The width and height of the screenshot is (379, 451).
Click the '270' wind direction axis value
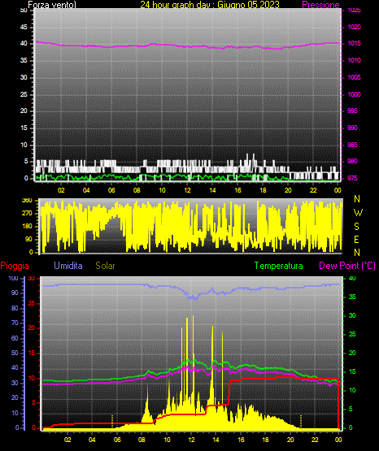click(x=27, y=214)
